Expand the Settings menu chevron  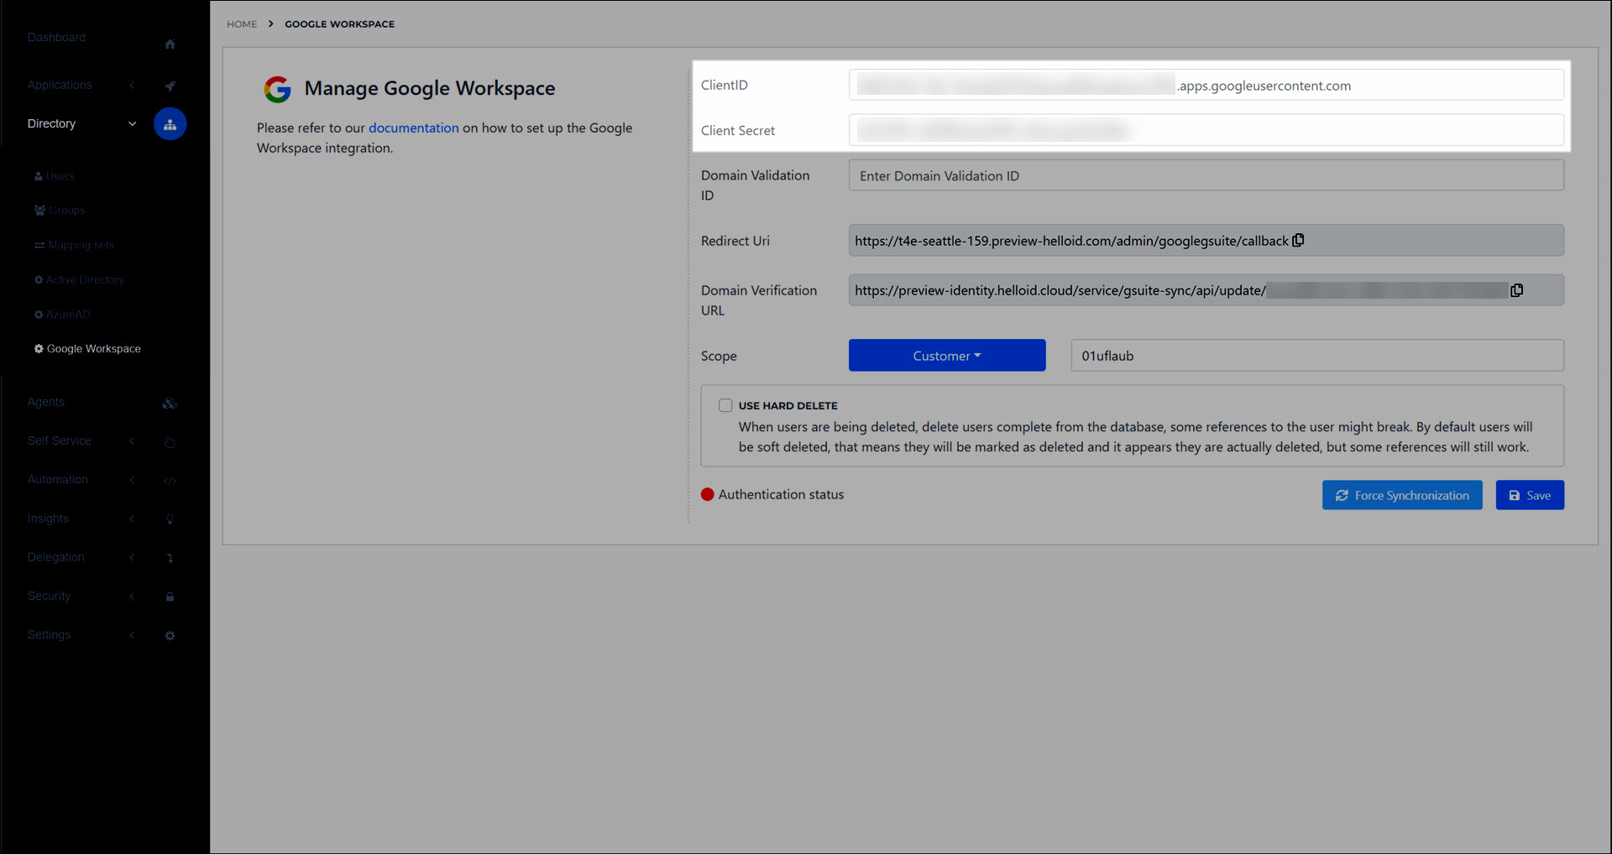(x=132, y=635)
